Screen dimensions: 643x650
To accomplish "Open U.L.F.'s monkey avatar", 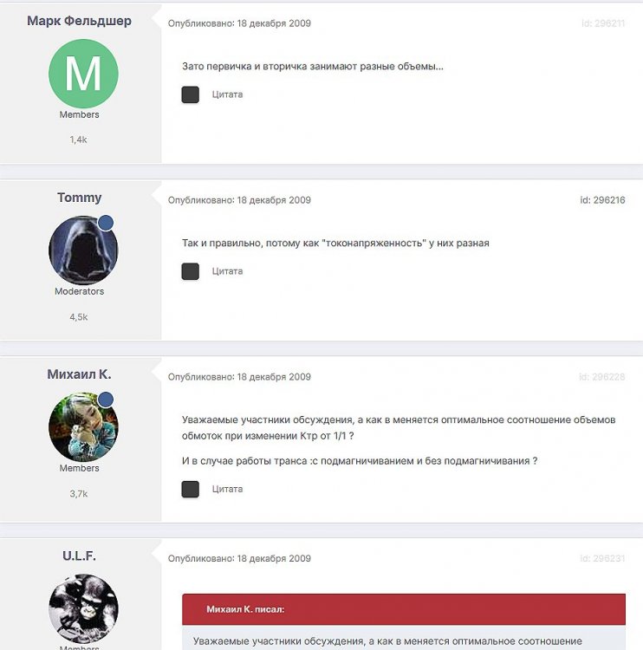I will 83,608.
